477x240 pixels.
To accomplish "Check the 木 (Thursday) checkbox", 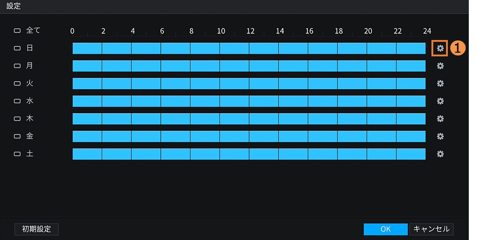I will click(17, 119).
